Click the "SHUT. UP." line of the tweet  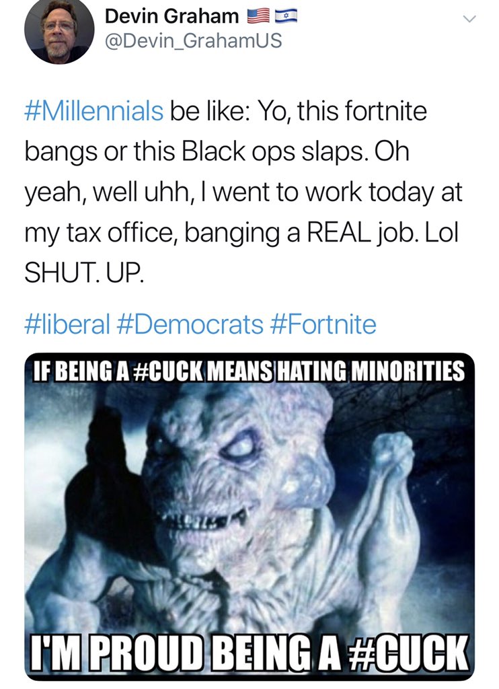coord(83,273)
